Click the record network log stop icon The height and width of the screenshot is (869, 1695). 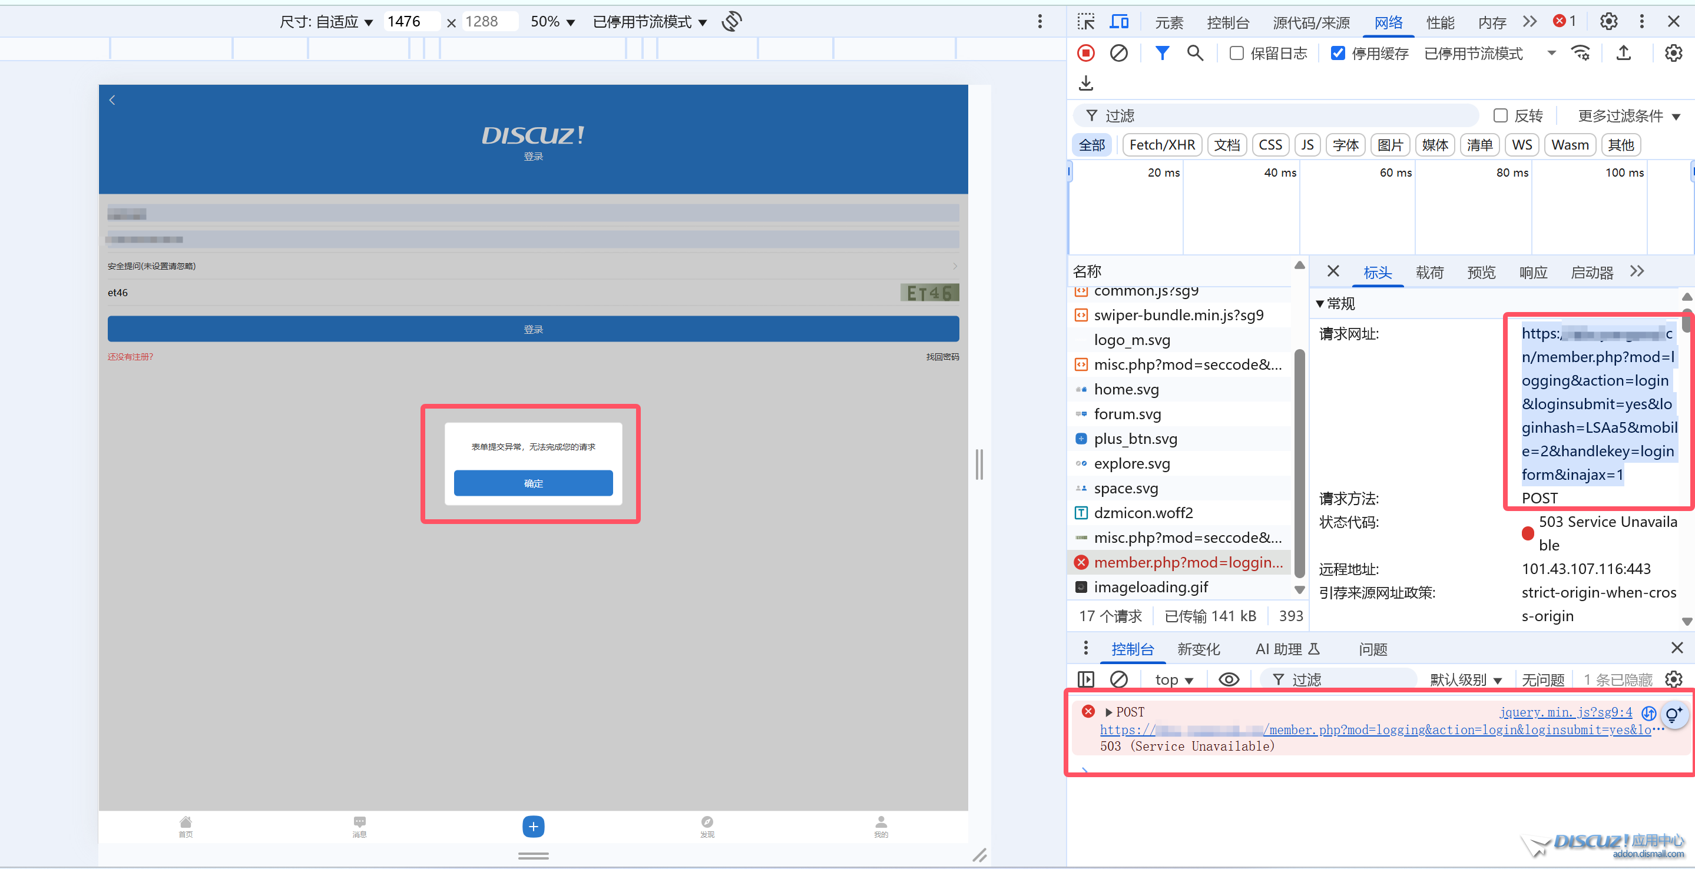pos(1085,52)
